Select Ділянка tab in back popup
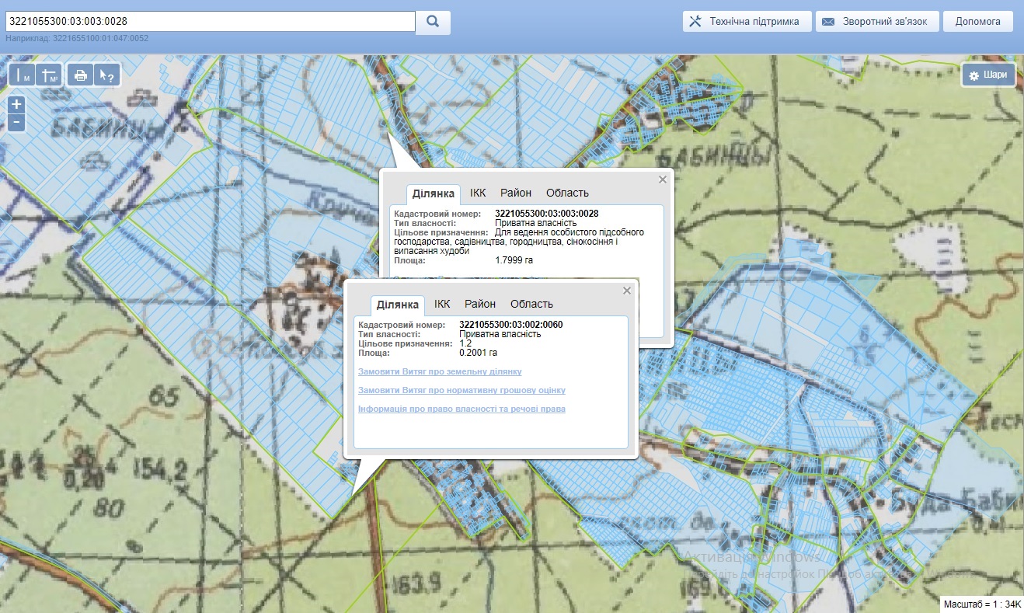1024x613 pixels. [x=434, y=193]
